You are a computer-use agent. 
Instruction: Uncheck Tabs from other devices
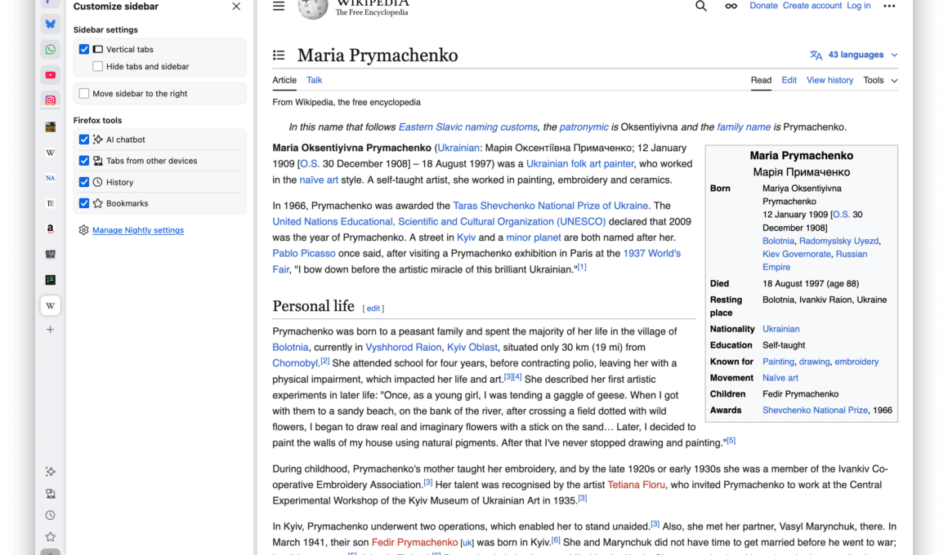[84, 161]
